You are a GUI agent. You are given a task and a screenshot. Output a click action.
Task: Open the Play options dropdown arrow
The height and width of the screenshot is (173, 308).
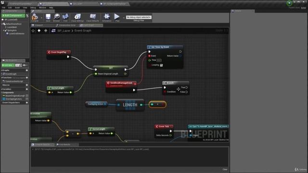click(x=124, y=18)
